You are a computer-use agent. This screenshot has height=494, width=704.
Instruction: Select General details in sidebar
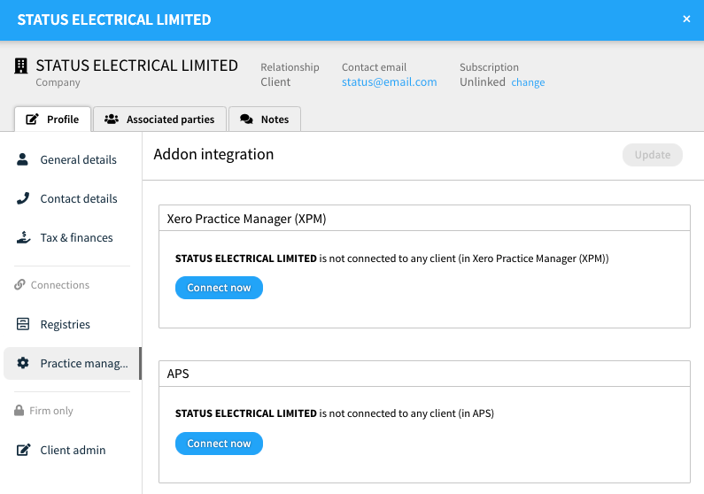click(x=72, y=159)
